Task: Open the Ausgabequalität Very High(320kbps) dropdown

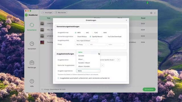Action: click(86, 41)
